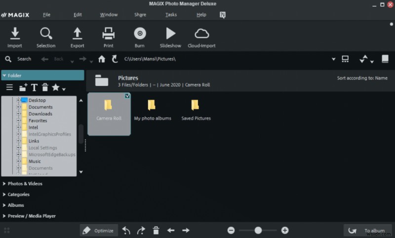The width and height of the screenshot is (395, 238).
Task: Open Cloud-Import from the toolbar
Action: 202,34
